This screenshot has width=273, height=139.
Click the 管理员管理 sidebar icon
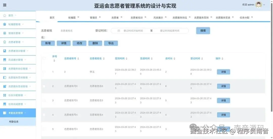[5, 33]
